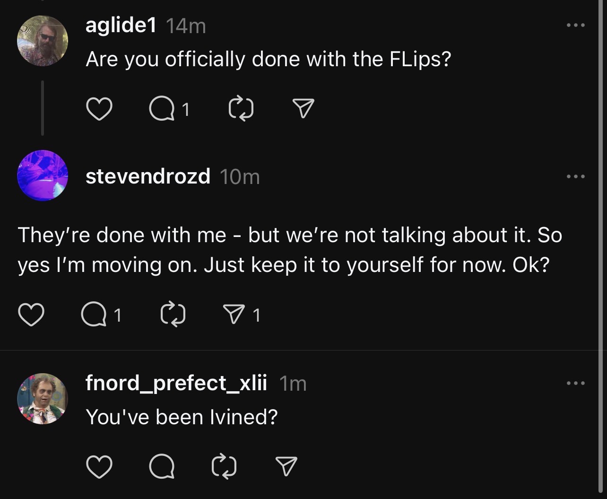The image size is (607, 499).
Task: Open more options for stevendrozd's post
Action: tap(576, 176)
